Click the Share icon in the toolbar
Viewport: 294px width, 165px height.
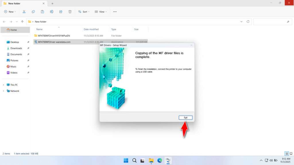(x=61, y=11)
